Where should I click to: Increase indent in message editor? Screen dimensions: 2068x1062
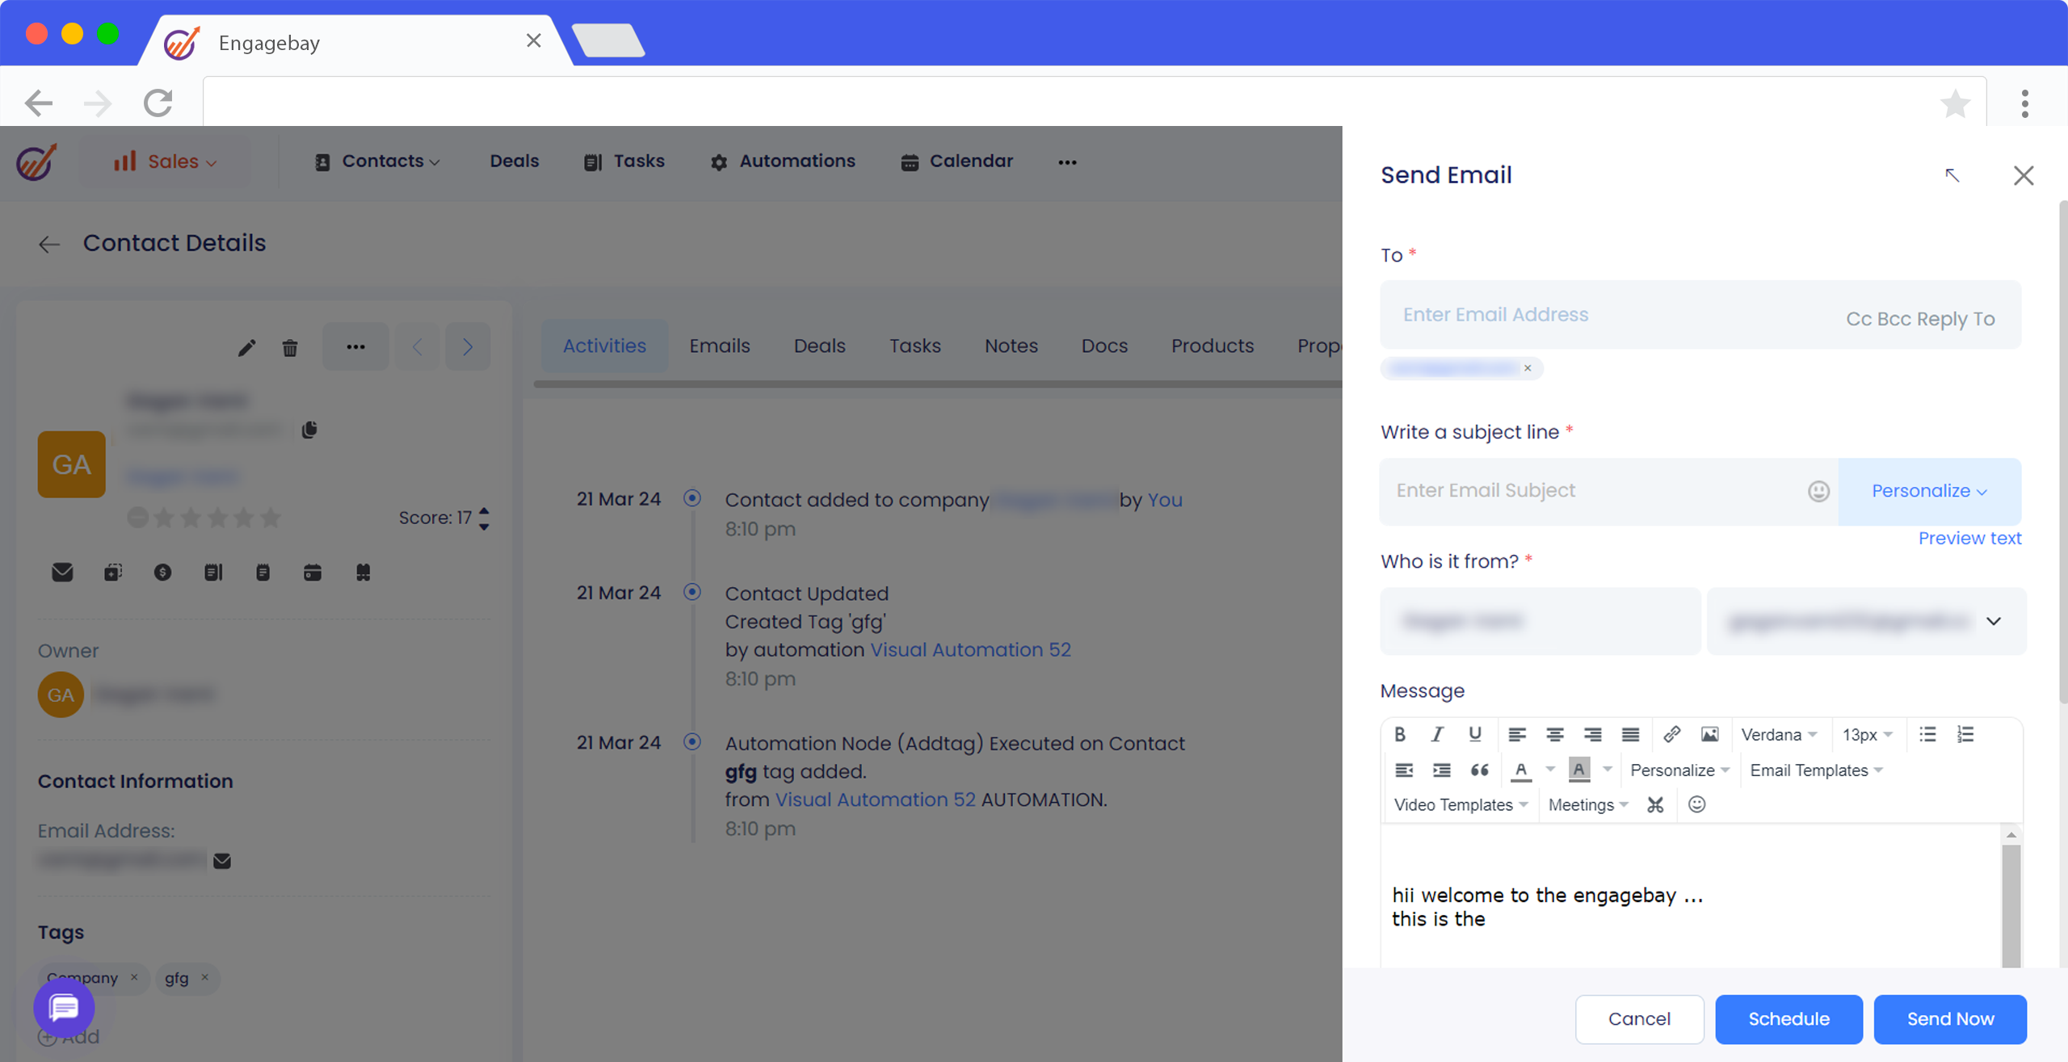(1441, 770)
